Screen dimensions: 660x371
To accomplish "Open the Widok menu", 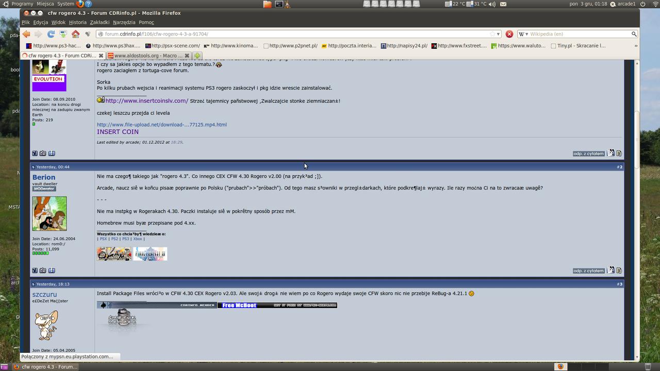I will click(58, 22).
